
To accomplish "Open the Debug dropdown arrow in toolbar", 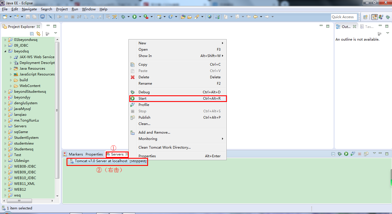I will point(128,17).
